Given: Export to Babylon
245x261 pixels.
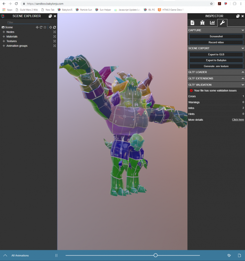Looking at the screenshot, I should [216, 60].
